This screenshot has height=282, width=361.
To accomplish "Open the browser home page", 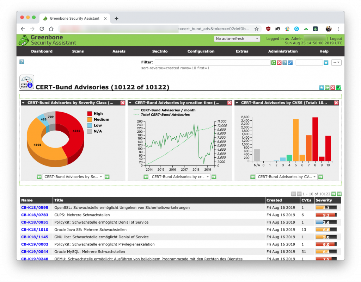I will pyautogui.click(x=51, y=29).
